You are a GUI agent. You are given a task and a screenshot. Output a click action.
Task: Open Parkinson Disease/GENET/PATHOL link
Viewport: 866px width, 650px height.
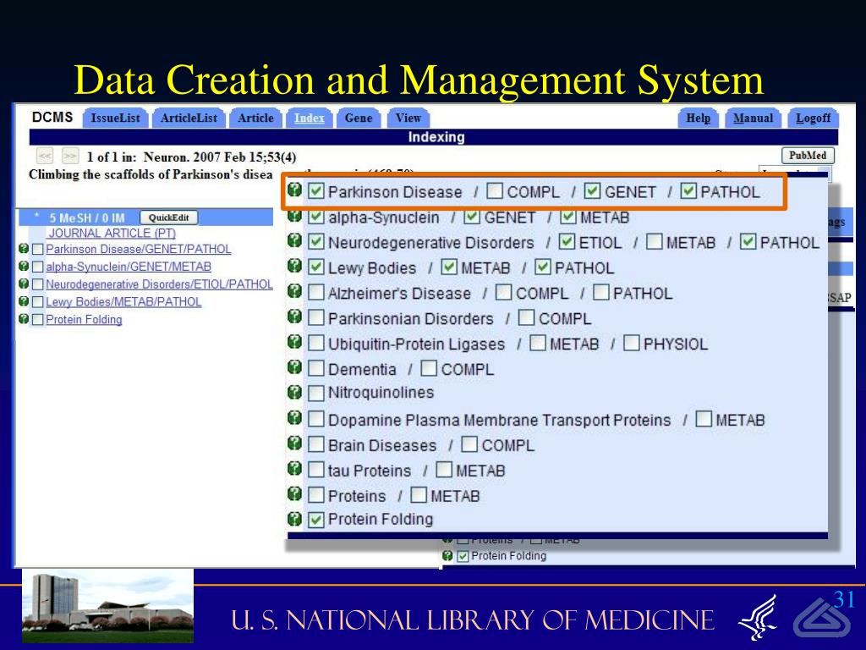(x=139, y=250)
